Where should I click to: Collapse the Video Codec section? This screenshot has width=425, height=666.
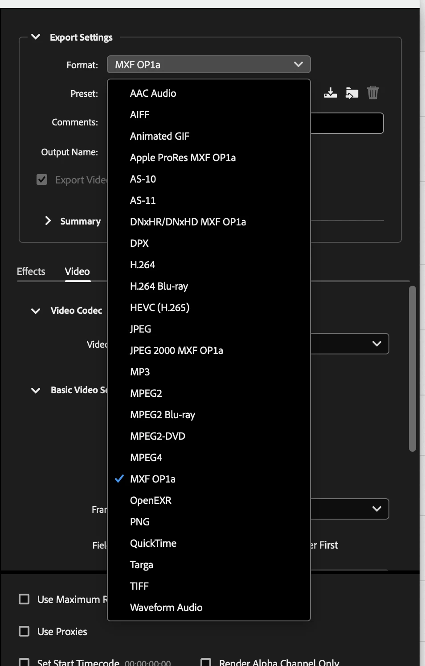[x=36, y=311]
